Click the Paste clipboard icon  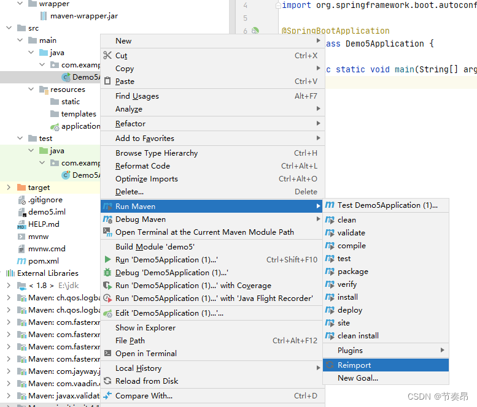coord(107,81)
